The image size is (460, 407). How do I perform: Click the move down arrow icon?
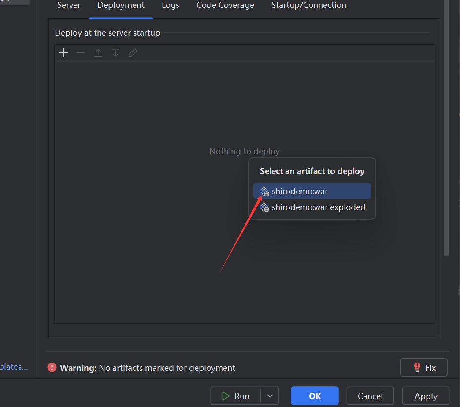115,53
